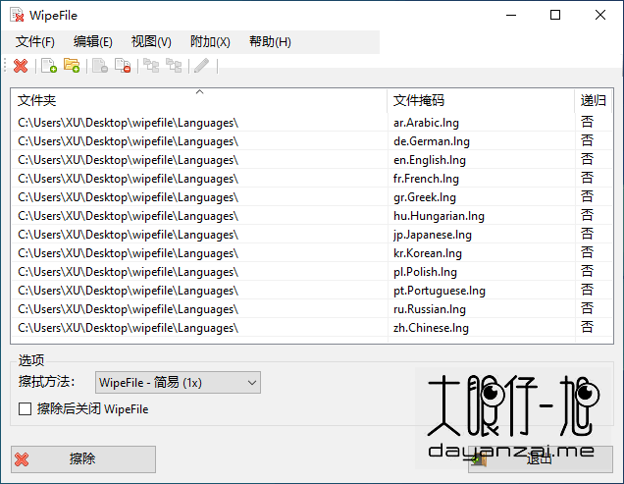624x484 pixels.
Task: Open the 编辑(E) menu
Action: click(93, 42)
